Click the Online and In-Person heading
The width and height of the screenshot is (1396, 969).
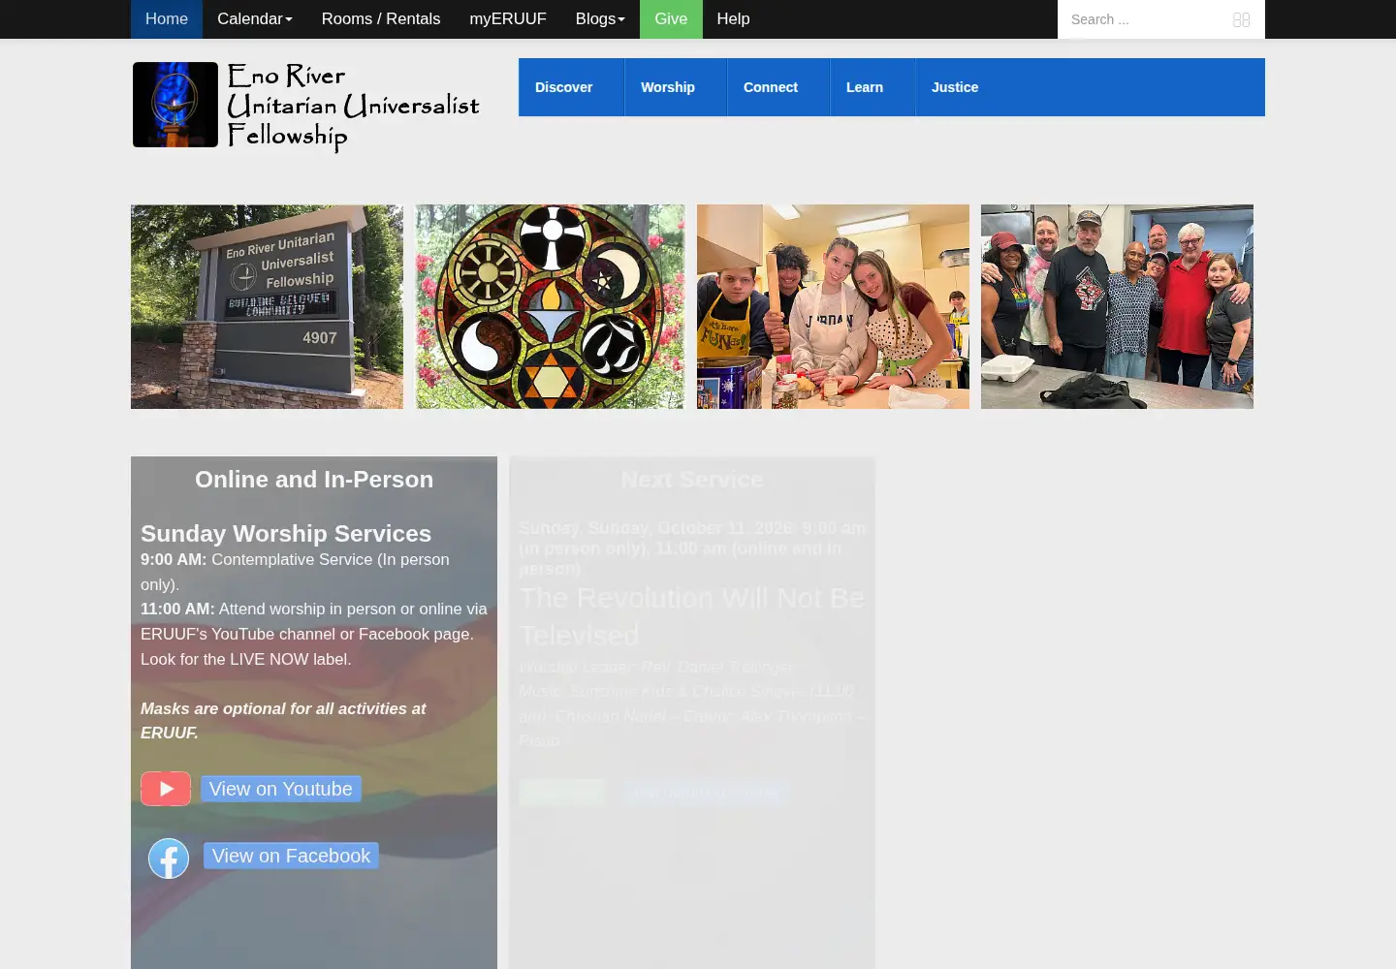314,480
